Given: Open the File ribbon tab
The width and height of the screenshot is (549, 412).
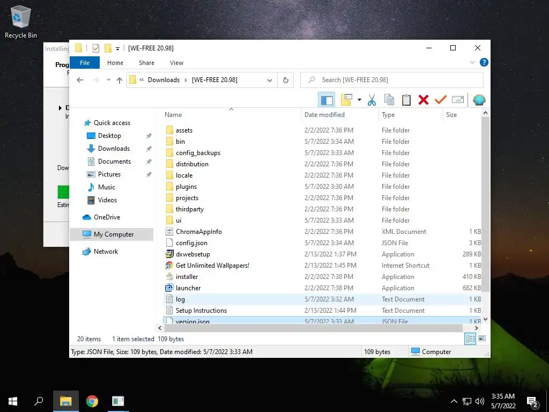Looking at the screenshot, I should 85,63.
